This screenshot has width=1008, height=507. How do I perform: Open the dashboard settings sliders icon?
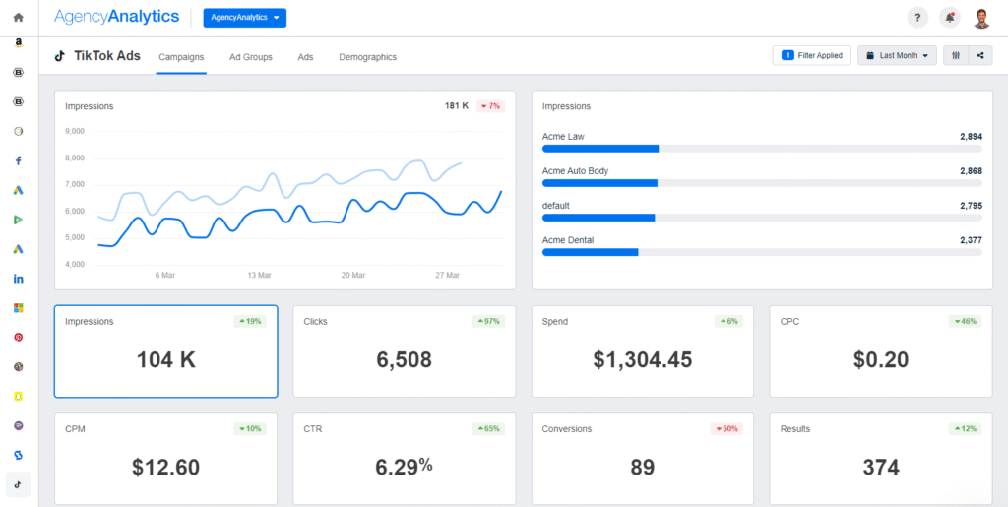(x=956, y=55)
